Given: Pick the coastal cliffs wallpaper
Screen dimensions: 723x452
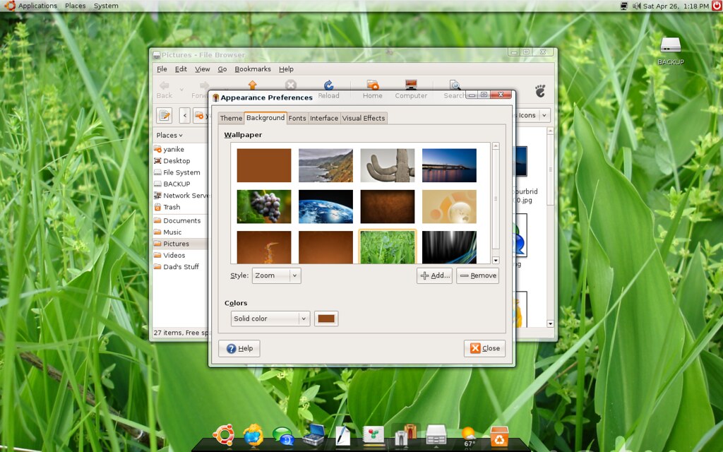Looking at the screenshot, I should point(325,165).
